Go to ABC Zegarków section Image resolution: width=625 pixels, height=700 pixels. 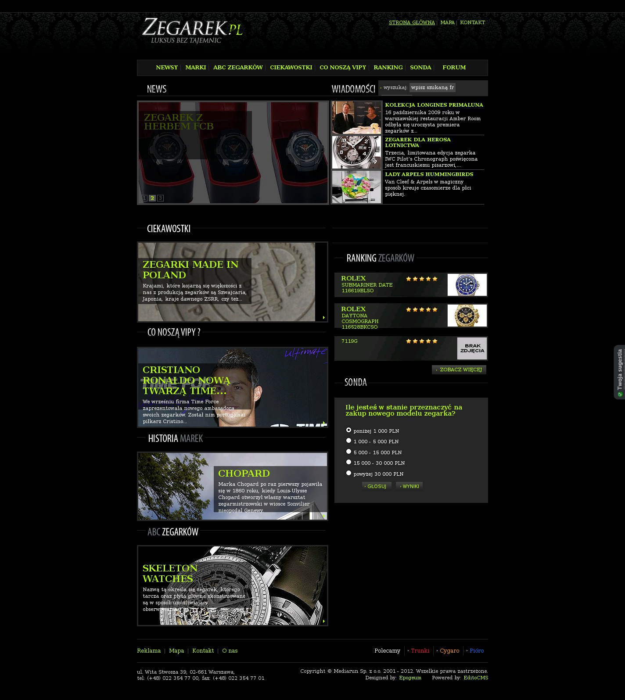(238, 68)
